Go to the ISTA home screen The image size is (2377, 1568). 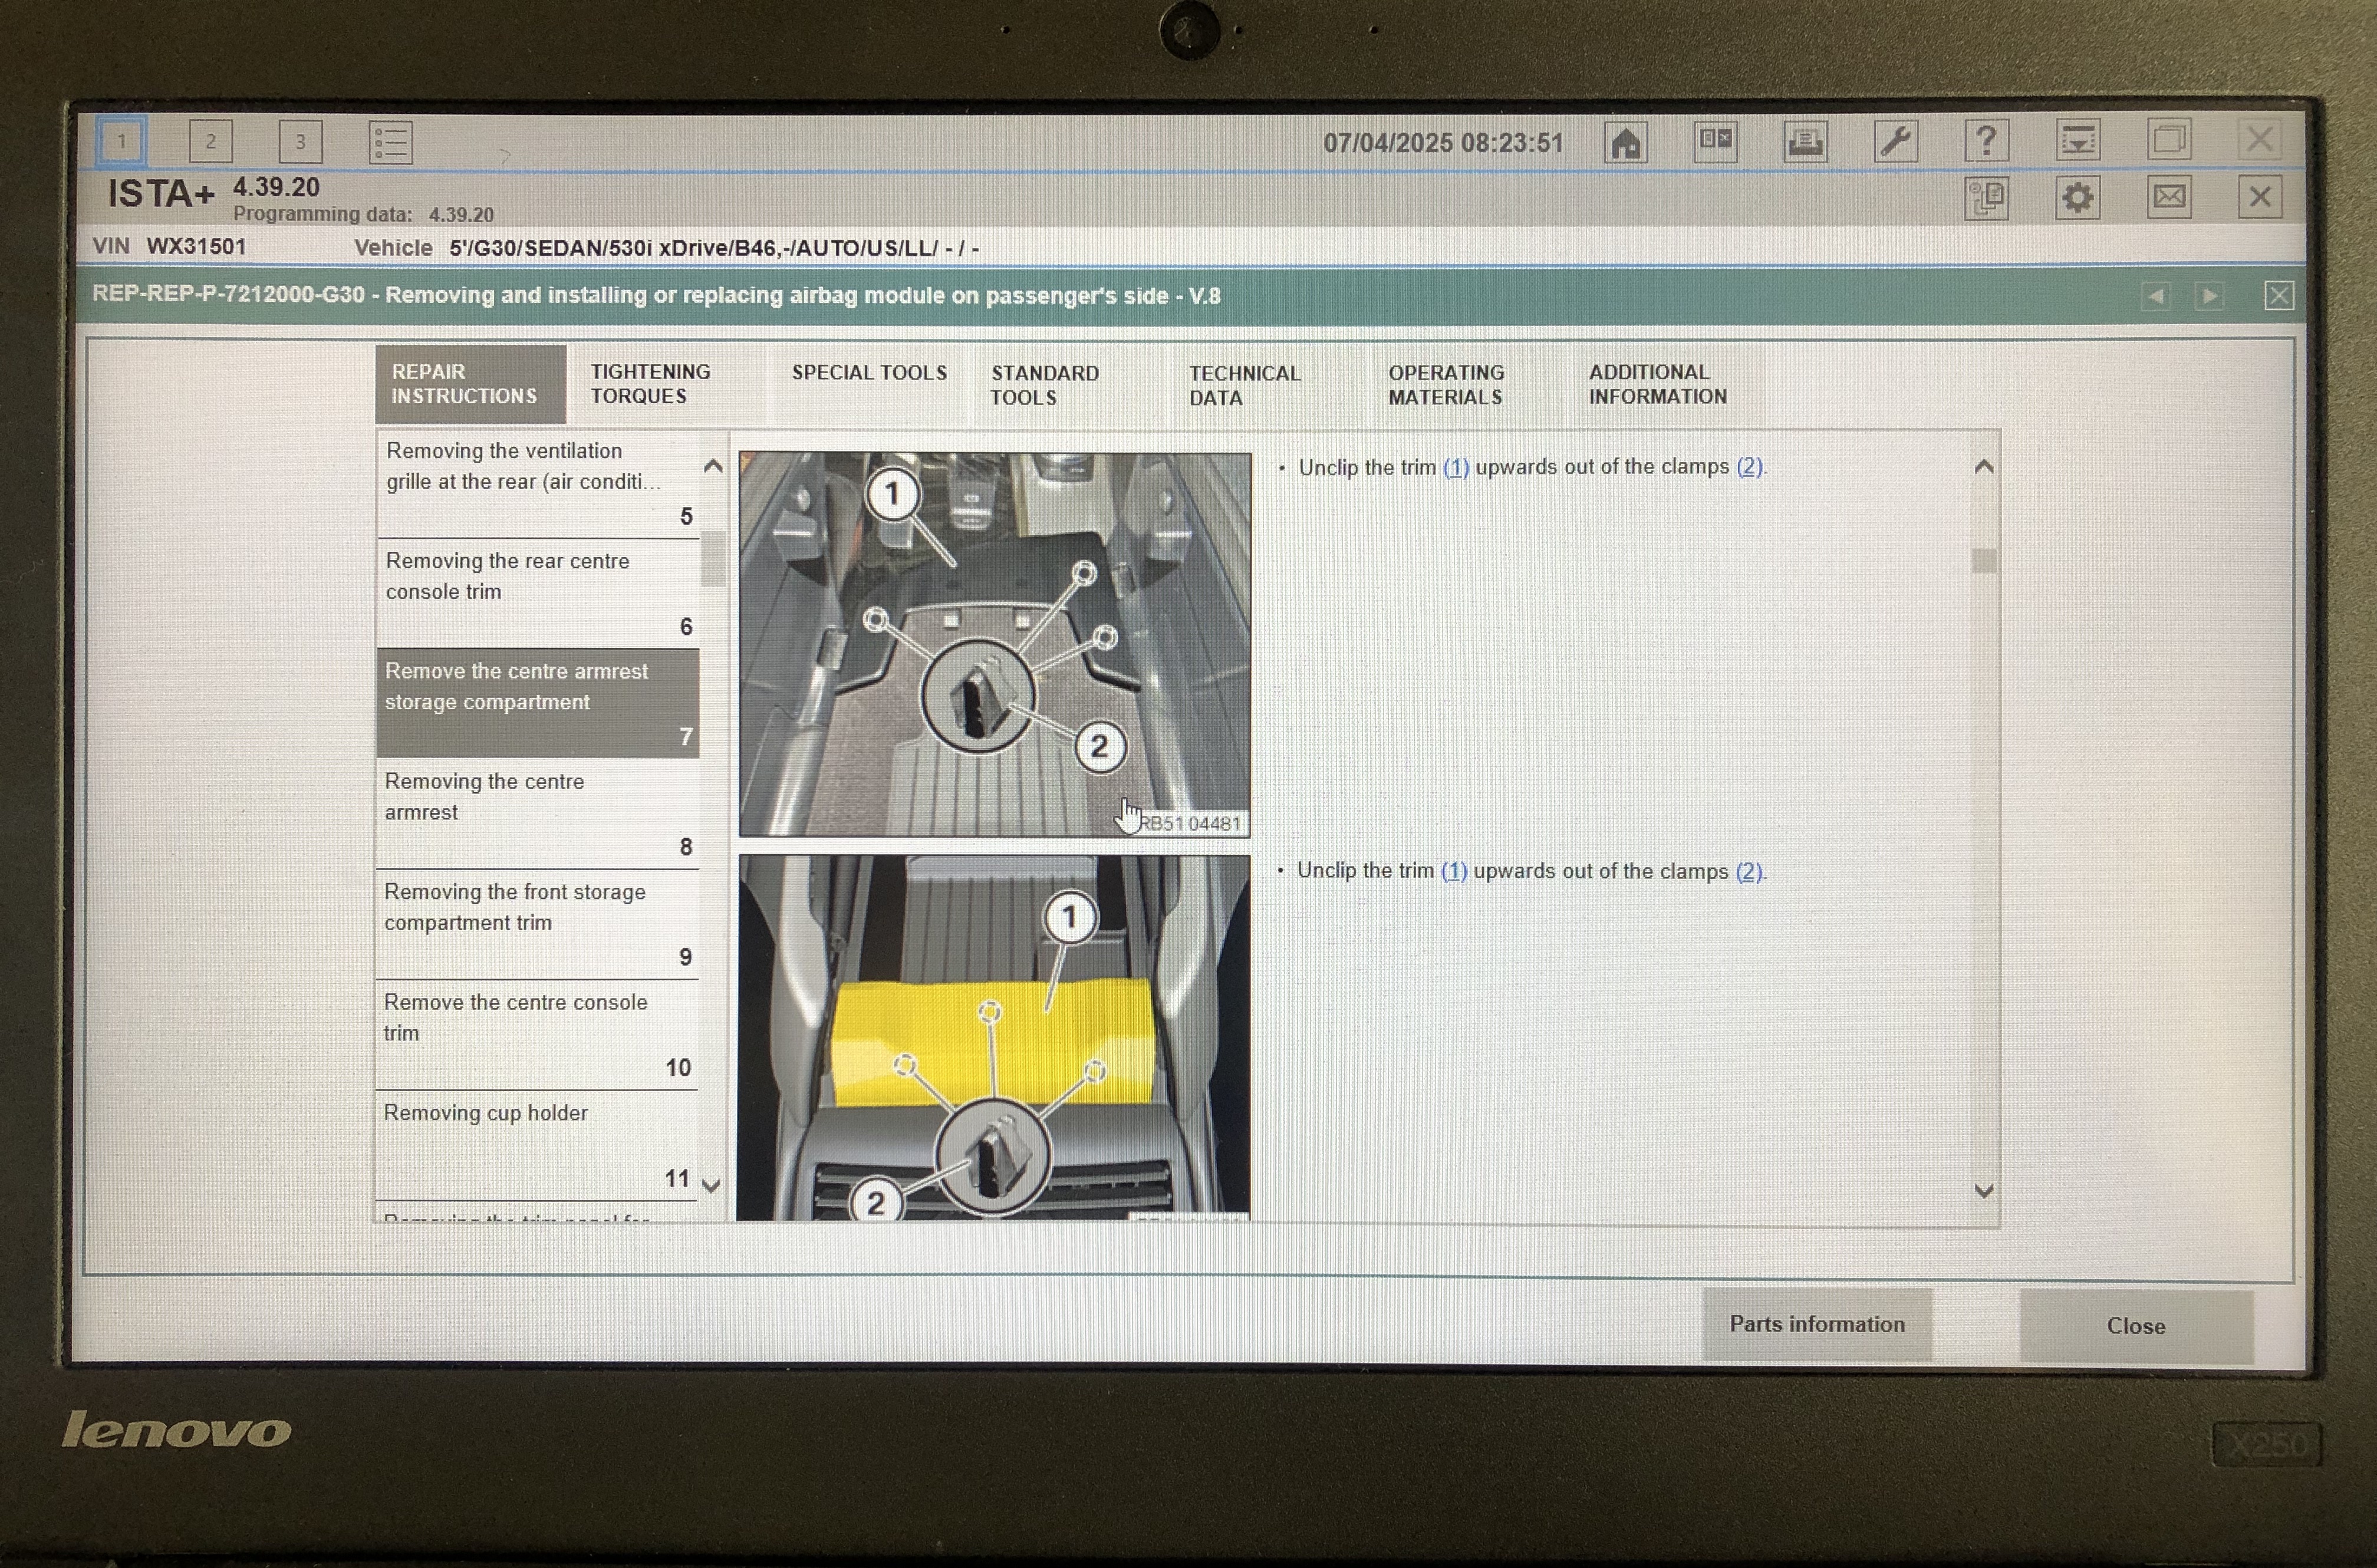(x=1626, y=142)
